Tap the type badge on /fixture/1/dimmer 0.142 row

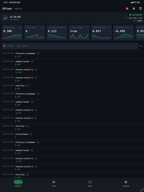click(x=38, y=94)
